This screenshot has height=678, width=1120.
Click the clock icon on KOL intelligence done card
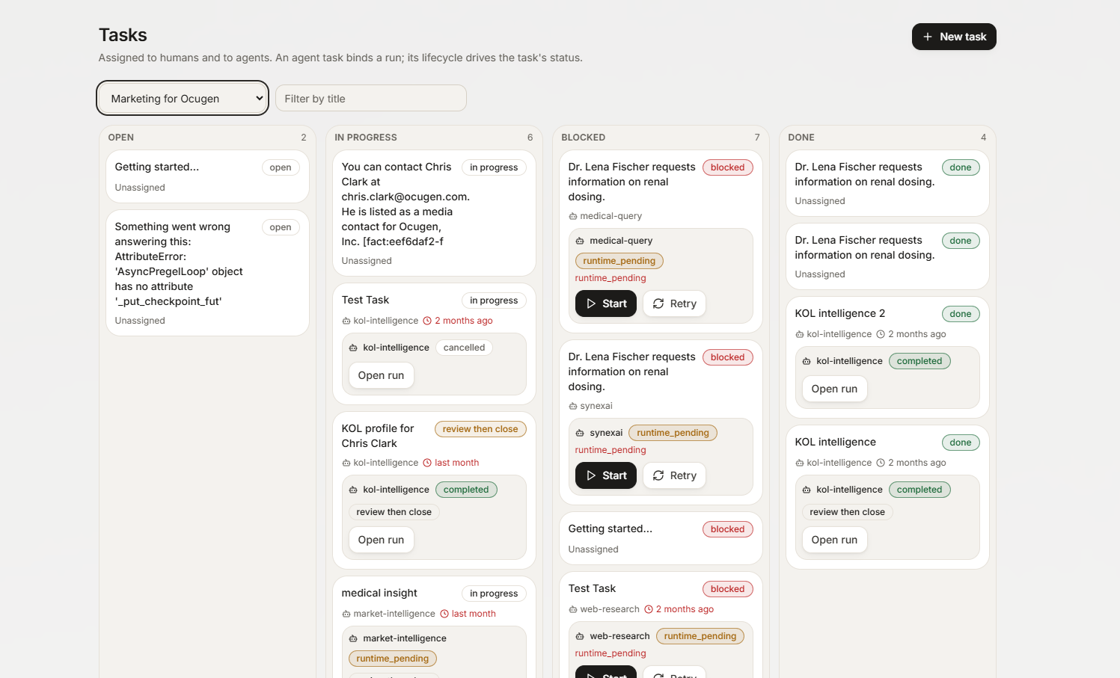(881, 463)
